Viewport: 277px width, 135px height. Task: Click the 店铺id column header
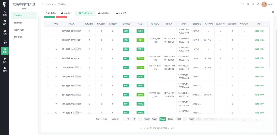pyautogui.click(x=184, y=24)
